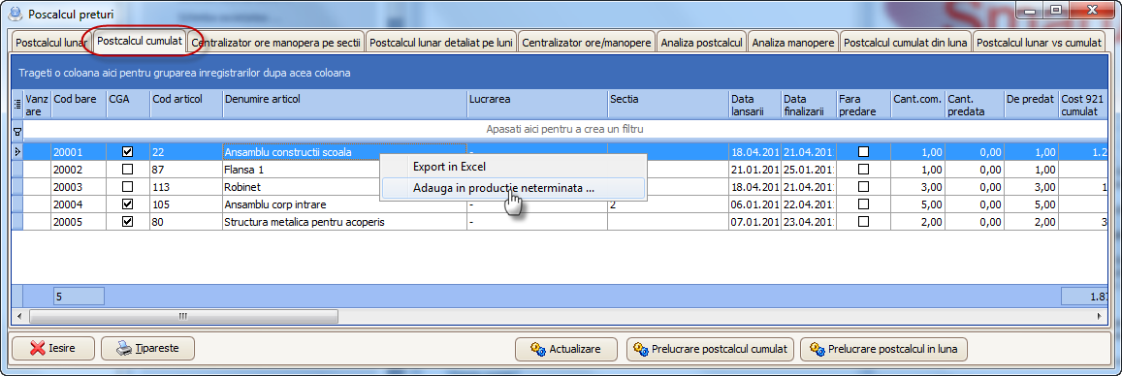Image resolution: width=1122 pixels, height=376 pixels.
Task: Open Postcalcul lunar detaliat pe luni tab
Action: [x=441, y=43]
